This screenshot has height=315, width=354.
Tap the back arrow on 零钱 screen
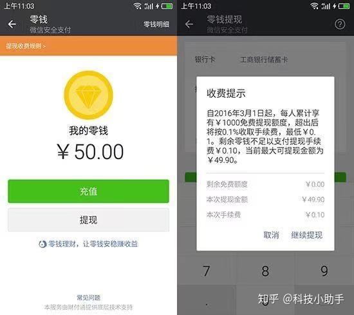12,24
